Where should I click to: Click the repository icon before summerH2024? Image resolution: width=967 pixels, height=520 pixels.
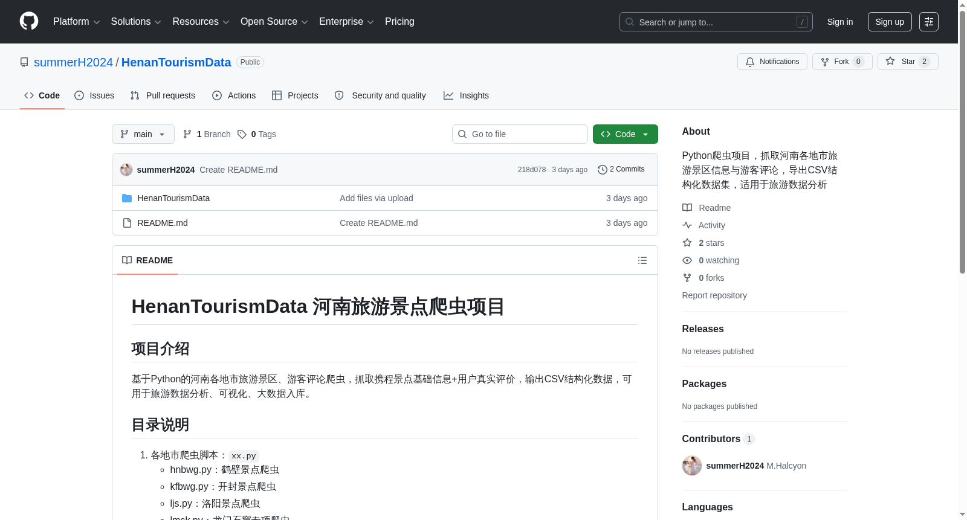tap(24, 62)
